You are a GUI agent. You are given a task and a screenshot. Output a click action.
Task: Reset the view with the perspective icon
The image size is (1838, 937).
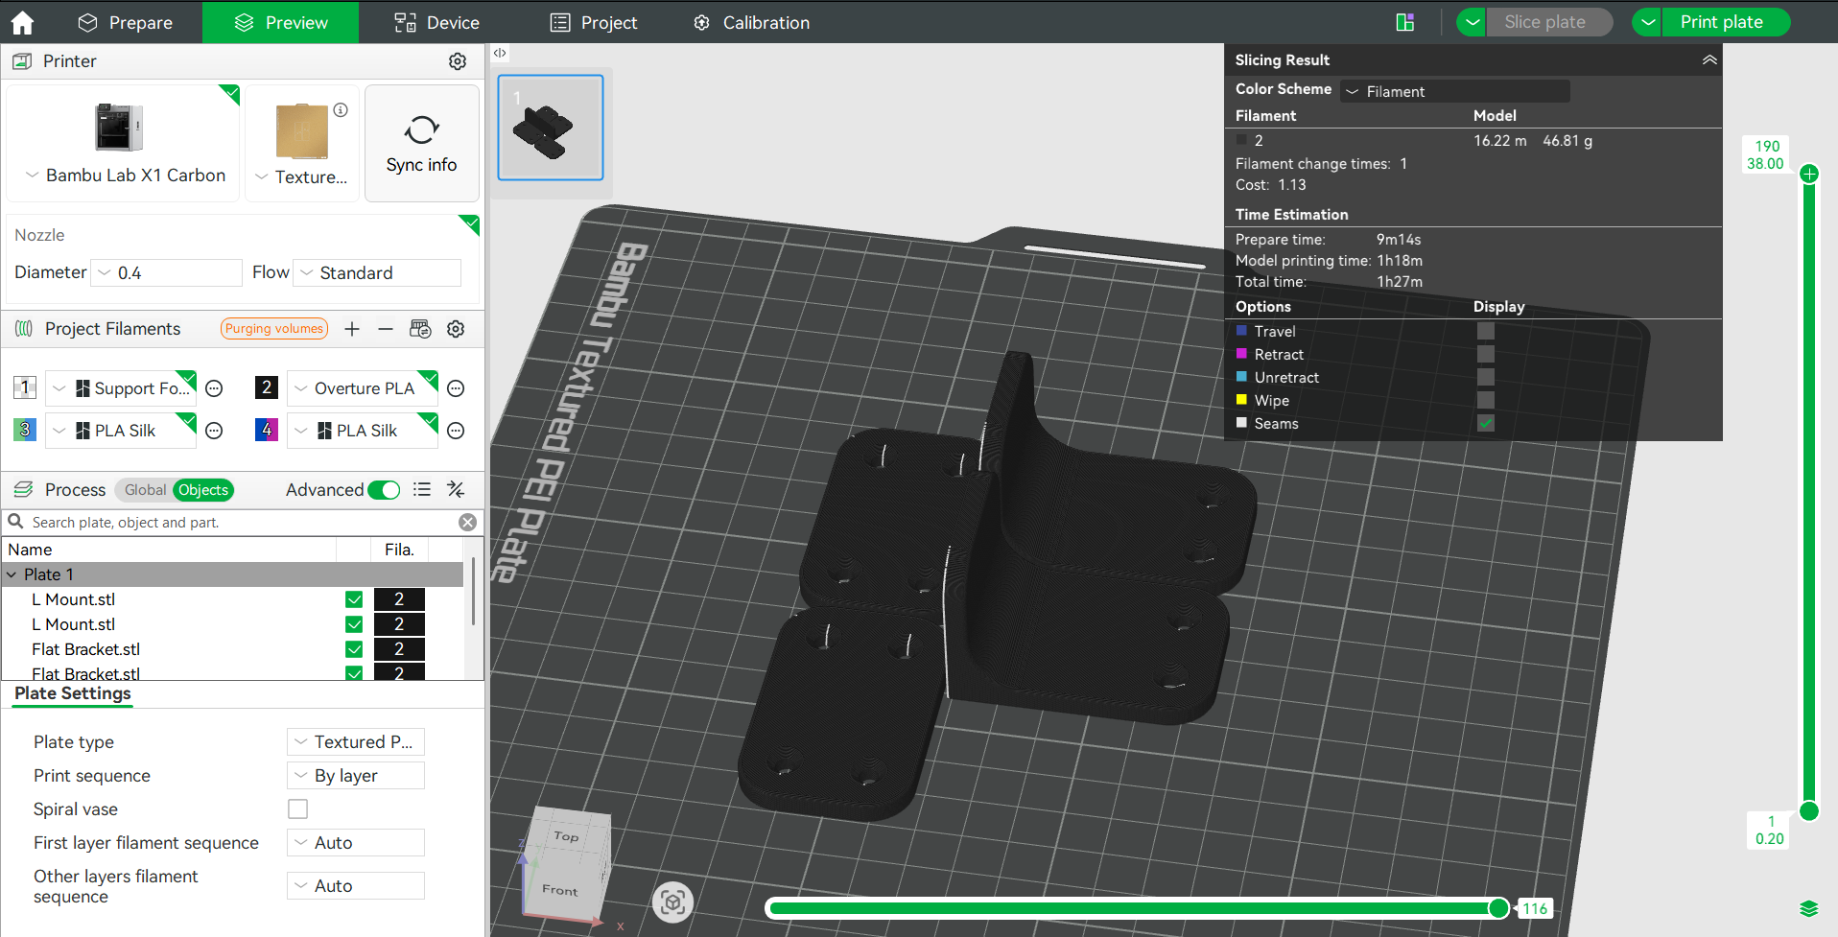tap(672, 902)
